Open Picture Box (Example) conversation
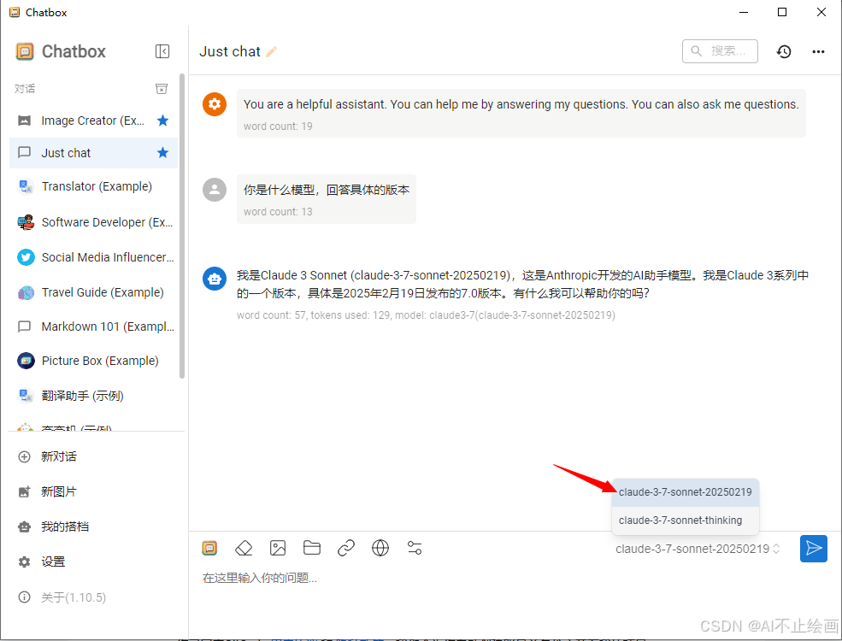 (x=93, y=361)
